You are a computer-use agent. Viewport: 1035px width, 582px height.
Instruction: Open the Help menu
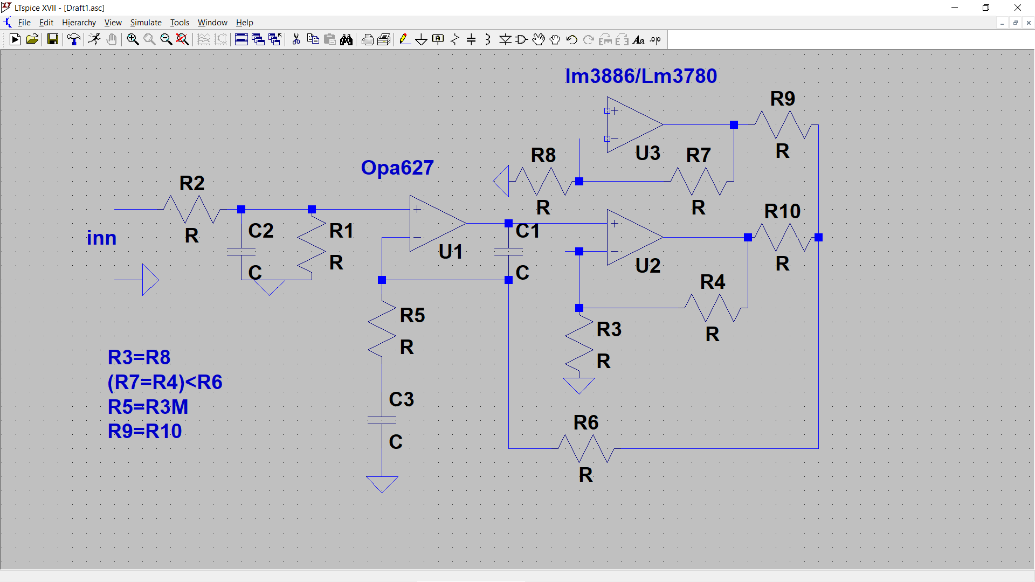(244, 22)
